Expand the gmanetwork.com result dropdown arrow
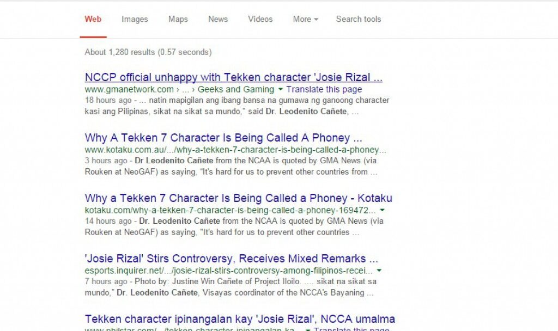Image resolution: width=558 pixels, height=331 pixels. pyautogui.click(x=281, y=89)
